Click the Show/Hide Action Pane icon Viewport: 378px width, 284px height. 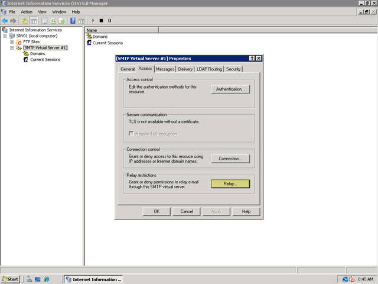(82, 21)
